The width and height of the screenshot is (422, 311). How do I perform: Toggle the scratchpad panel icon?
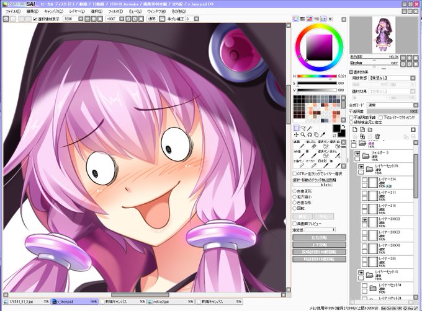point(331,19)
